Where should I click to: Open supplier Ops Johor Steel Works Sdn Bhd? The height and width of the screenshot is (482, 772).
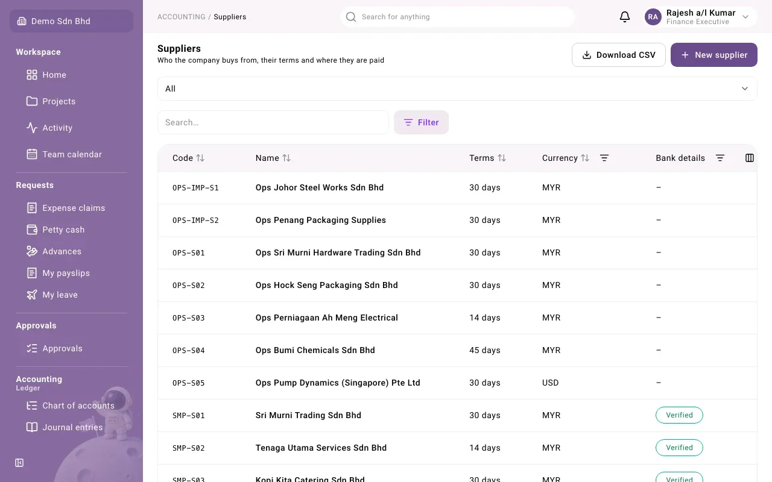tap(320, 187)
